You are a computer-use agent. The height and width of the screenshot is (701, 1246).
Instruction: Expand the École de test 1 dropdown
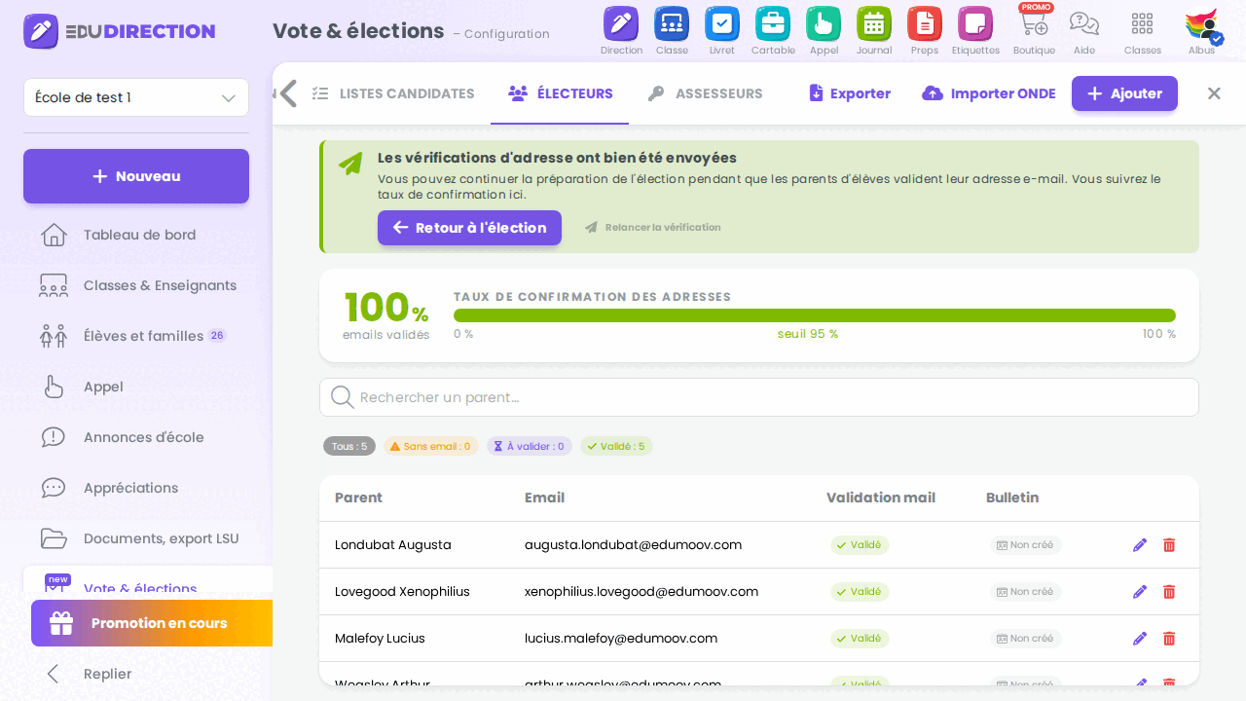tap(136, 97)
